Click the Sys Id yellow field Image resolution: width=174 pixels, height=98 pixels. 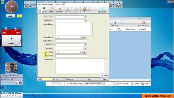[47, 79]
